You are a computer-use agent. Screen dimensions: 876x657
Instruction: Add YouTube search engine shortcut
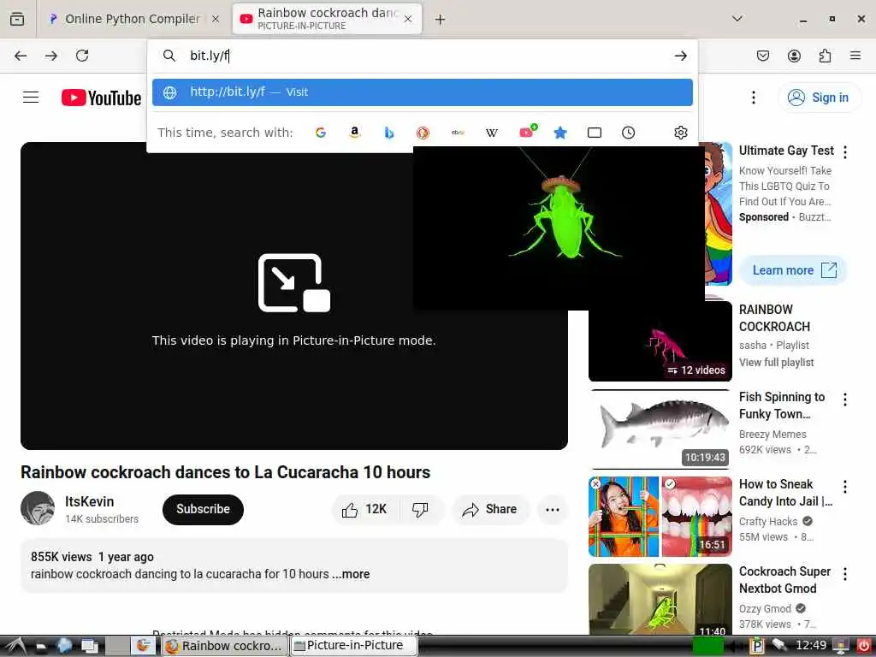point(527,132)
